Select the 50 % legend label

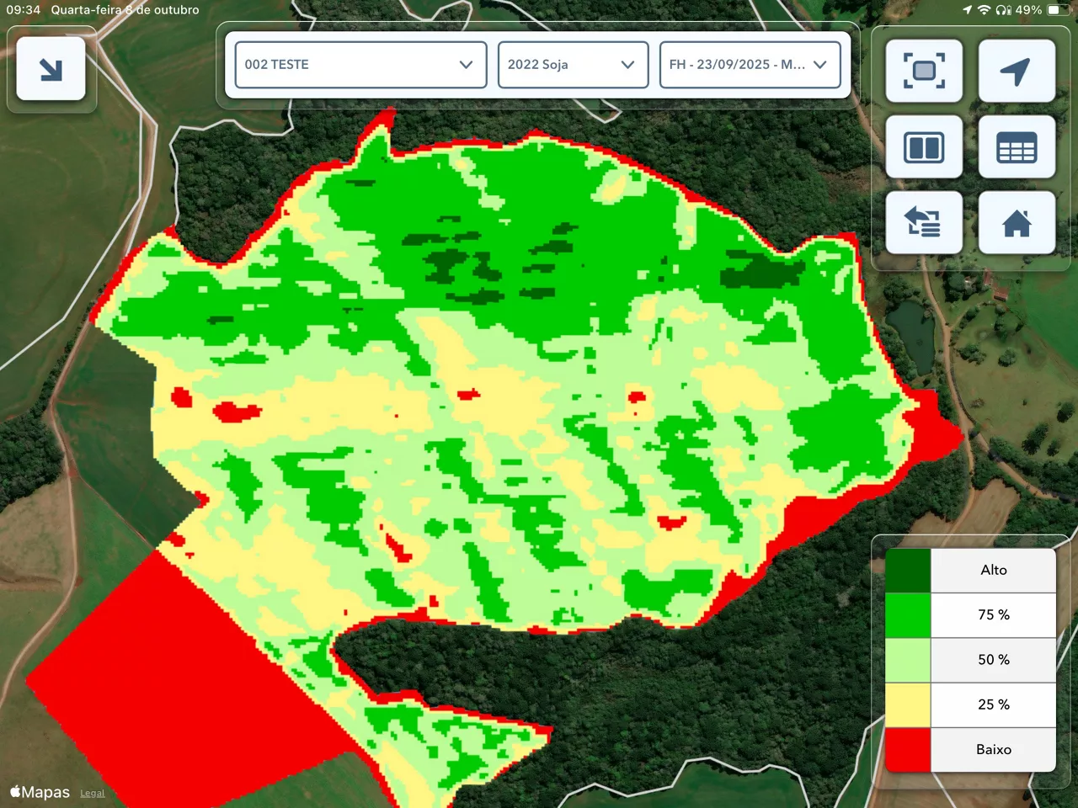(993, 660)
